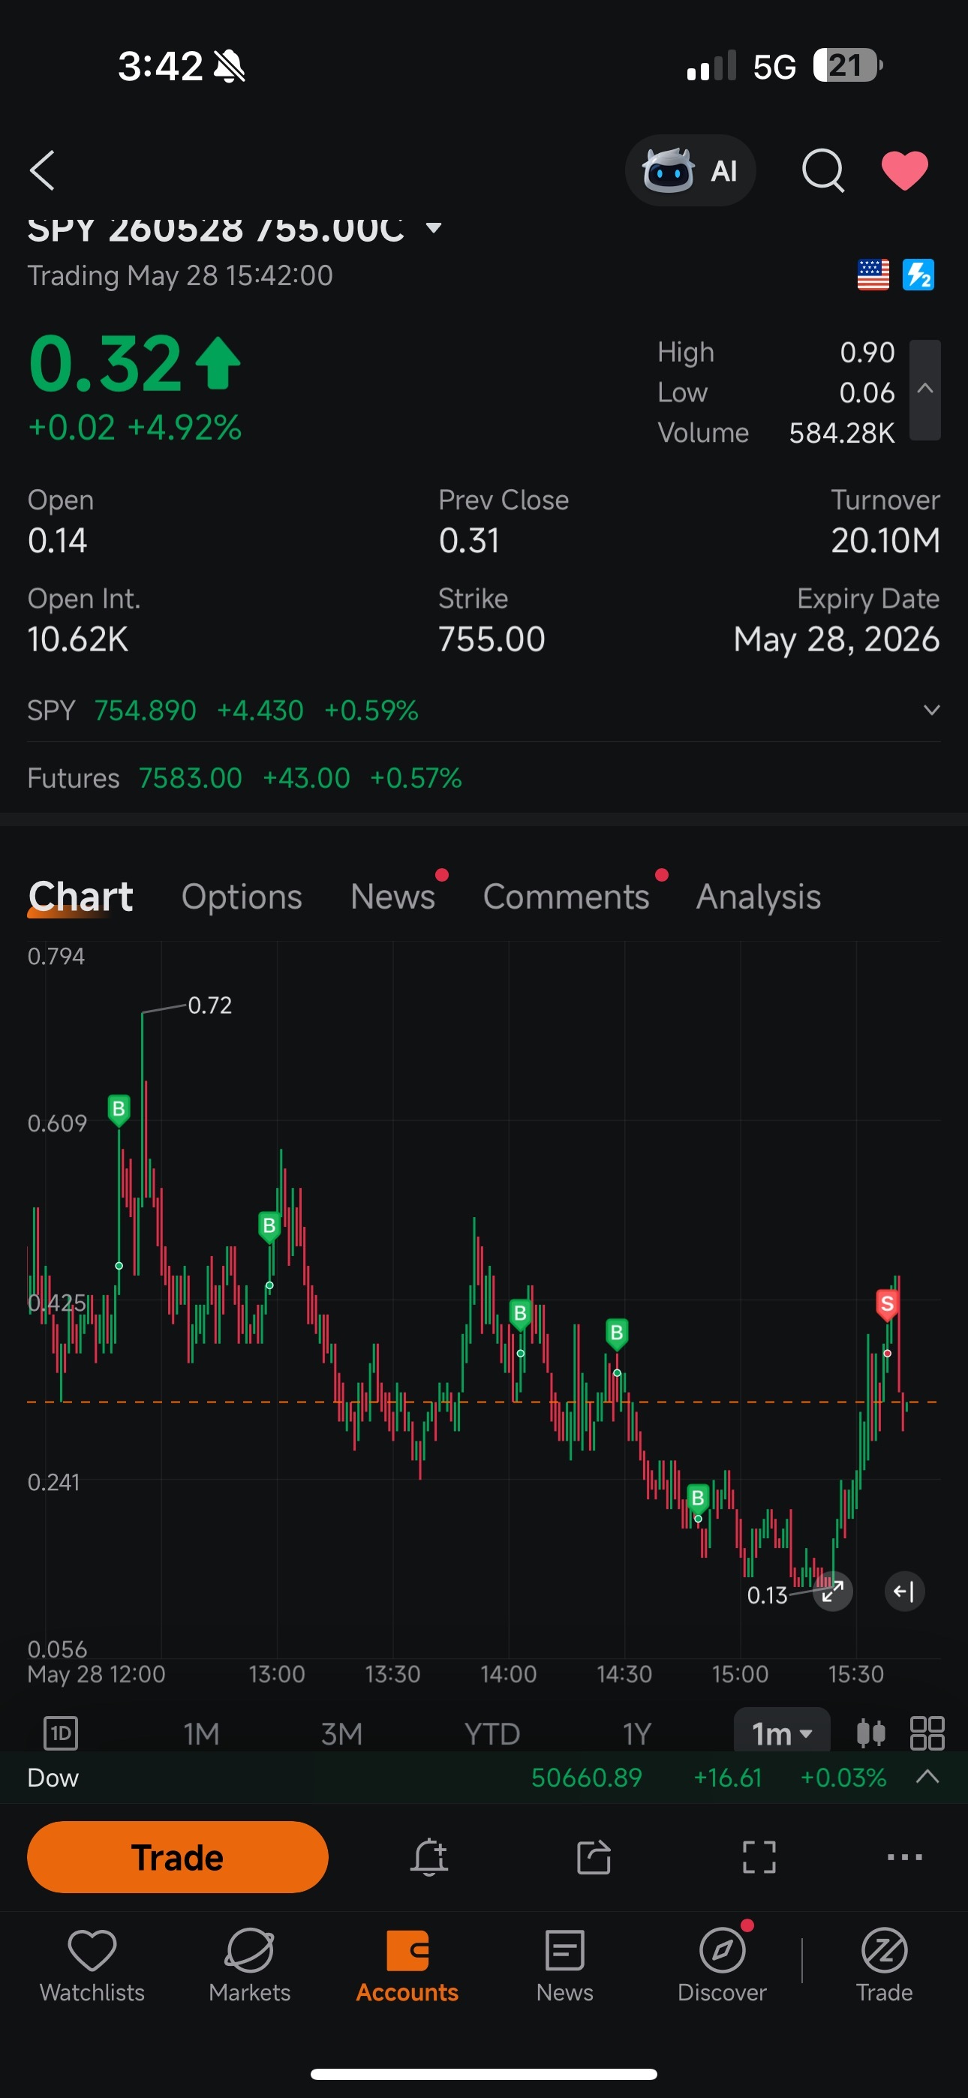Tap the Turnover 20.10M value
The image size is (968, 2098).
click(885, 540)
